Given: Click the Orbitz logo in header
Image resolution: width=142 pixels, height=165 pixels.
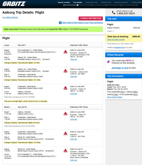Looking at the screenshot, I should coord(14,4).
